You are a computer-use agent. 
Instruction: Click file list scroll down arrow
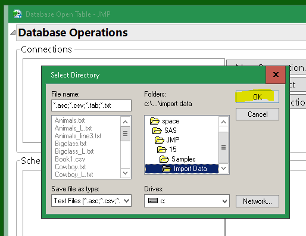tap(125, 173)
